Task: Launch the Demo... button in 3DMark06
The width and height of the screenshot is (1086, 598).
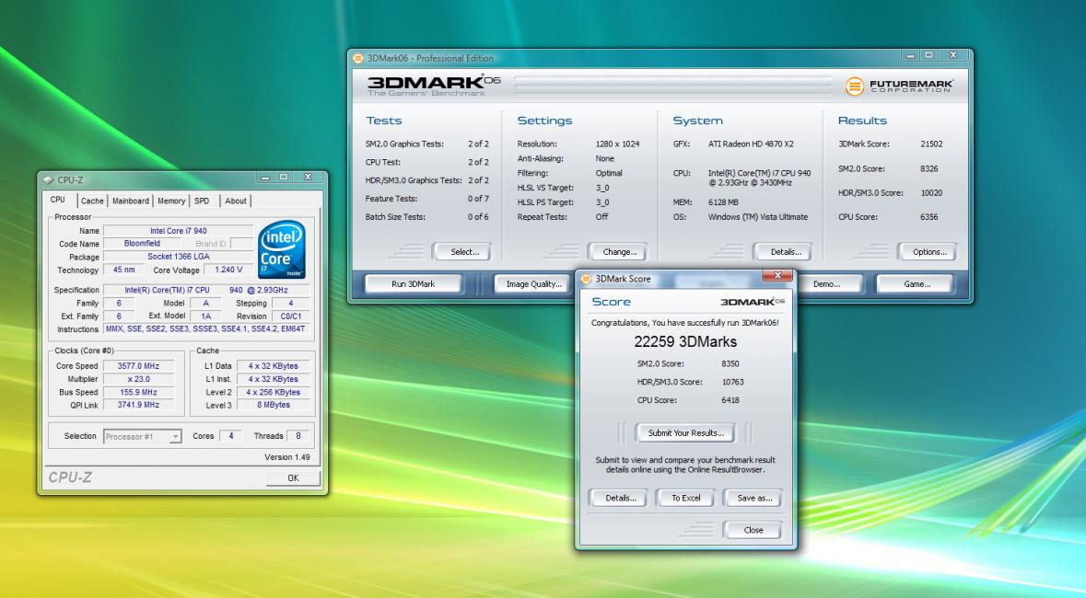Action: (827, 283)
